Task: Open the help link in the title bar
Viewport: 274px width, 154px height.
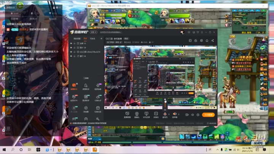Action: pyautogui.click(x=111, y=32)
